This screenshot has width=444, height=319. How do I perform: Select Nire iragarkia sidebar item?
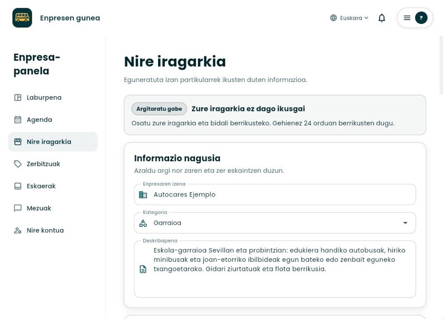tap(53, 142)
